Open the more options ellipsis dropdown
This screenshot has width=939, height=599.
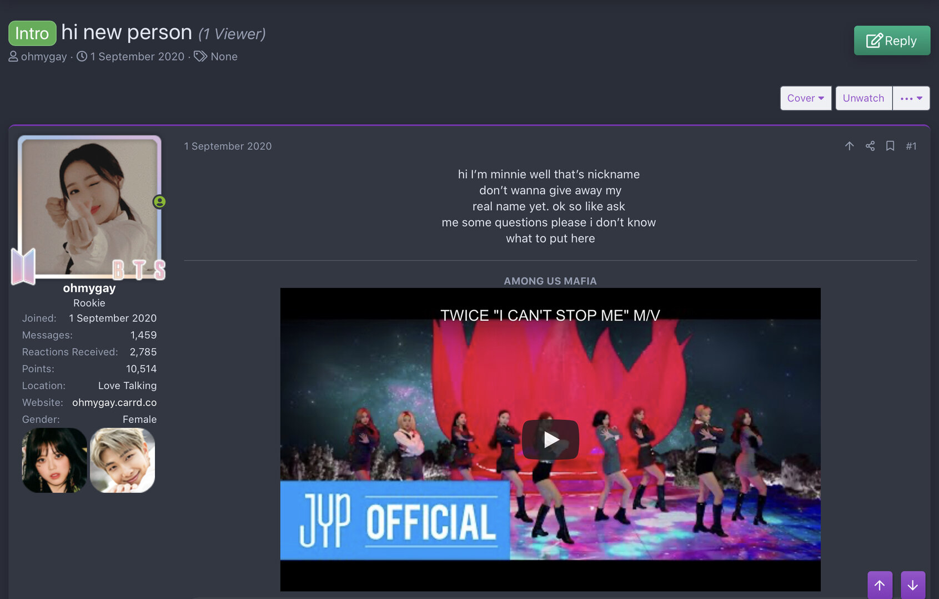911,98
